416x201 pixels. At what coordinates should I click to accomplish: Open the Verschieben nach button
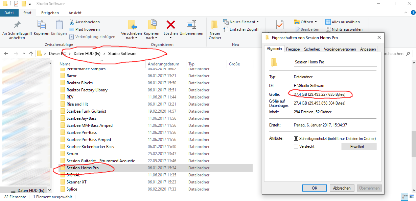132,30
